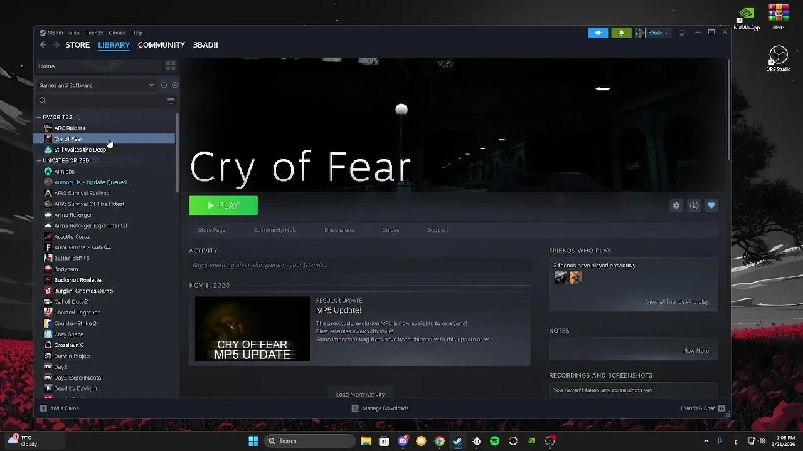Viewport: 803px width, 451px height.
Task: Click the library Home button
Action: (x=98, y=66)
